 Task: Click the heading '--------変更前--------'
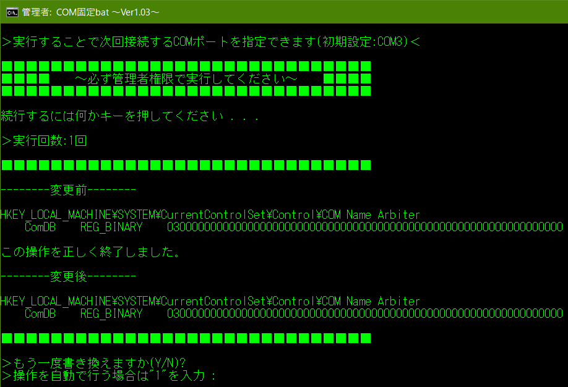click(x=69, y=190)
